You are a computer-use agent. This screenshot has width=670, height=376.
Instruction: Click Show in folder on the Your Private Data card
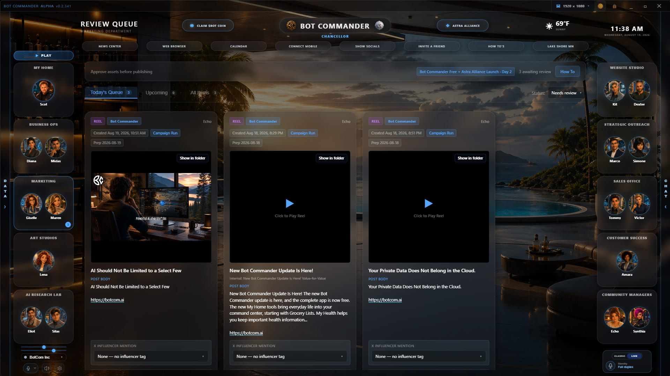(x=470, y=158)
